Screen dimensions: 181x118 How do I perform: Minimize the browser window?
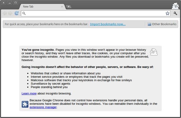(x=10, y=3)
